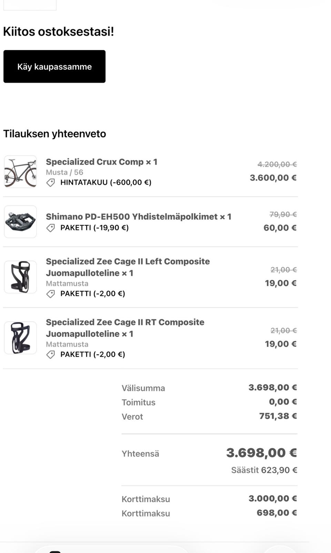The width and height of the screenshot is (331, 553).
Task: Open the Zee Cage II RT bottle cage image
Action: click(20, 338)
